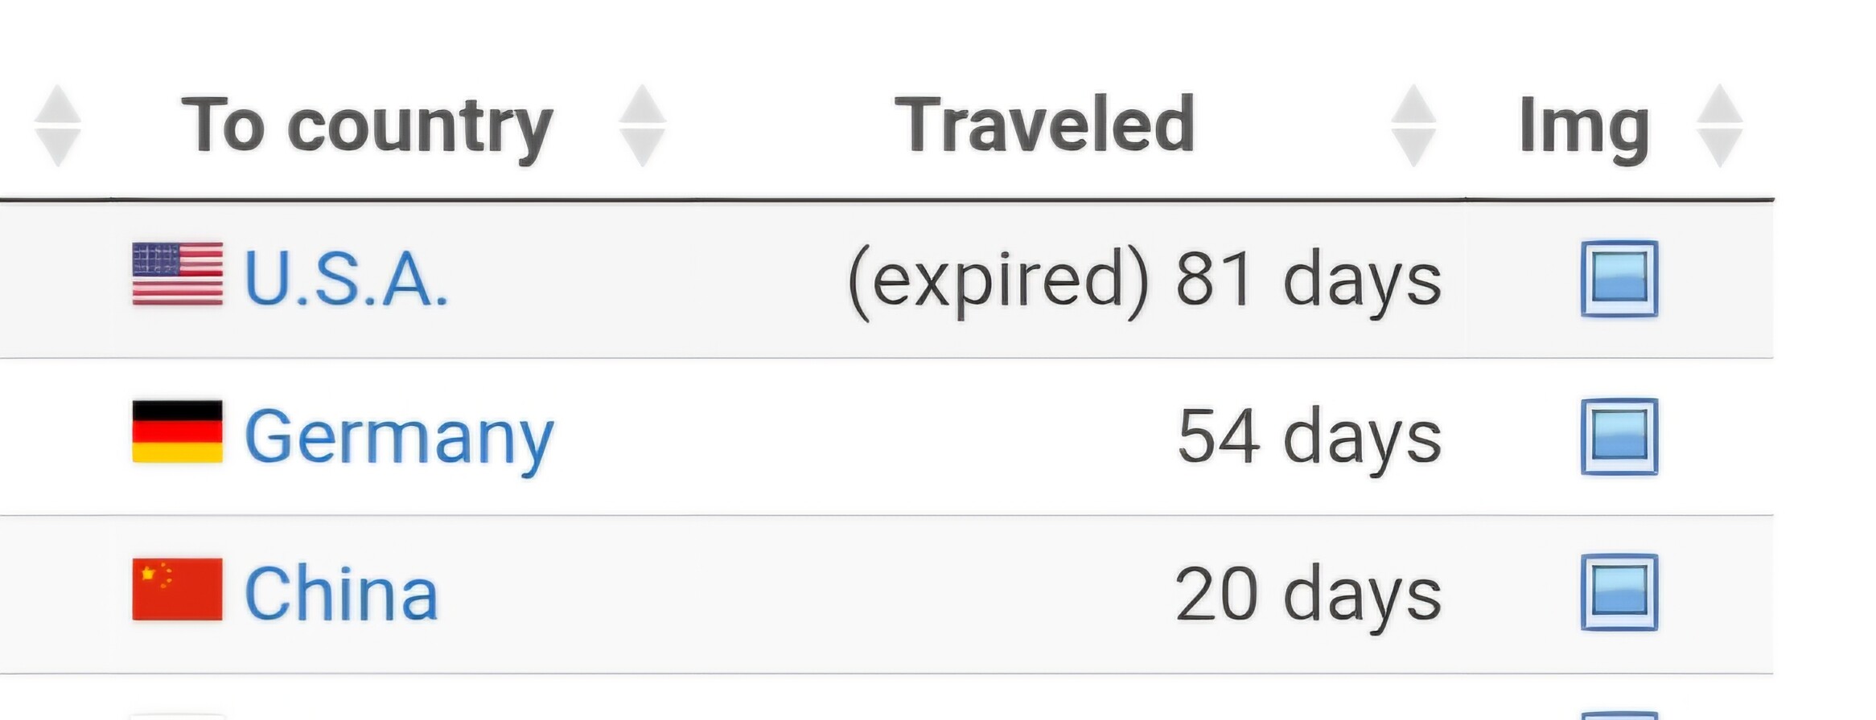1876x720 pixels.
Task: Open the image icon in the China row
Action: click(x=1619, y=592)
